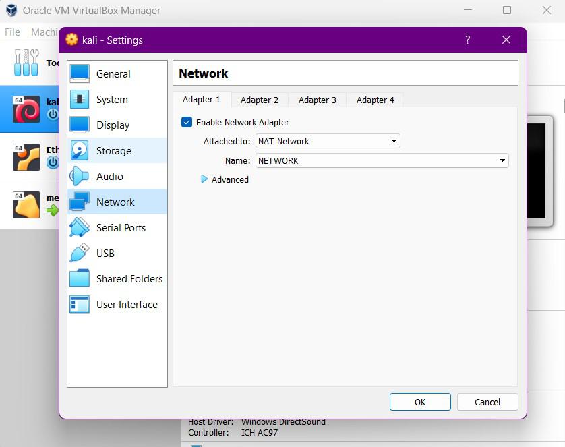Image resolution: width=565 pixels, height=447 pixels.
Task: Select the Shared Folders folder icon
Action: [x=80, y=278]
